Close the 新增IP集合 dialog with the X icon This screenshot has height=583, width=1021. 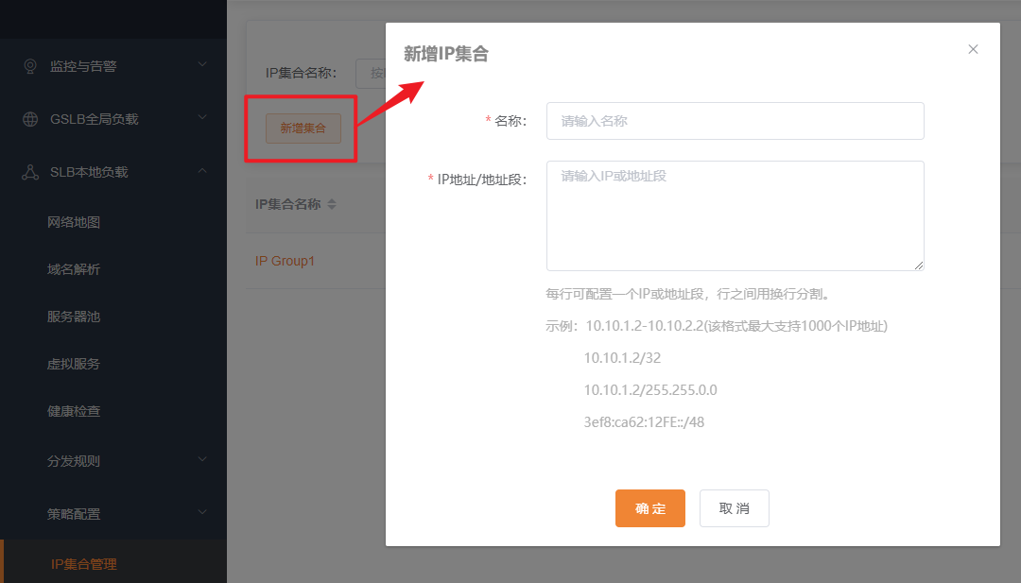pos(973,49)
